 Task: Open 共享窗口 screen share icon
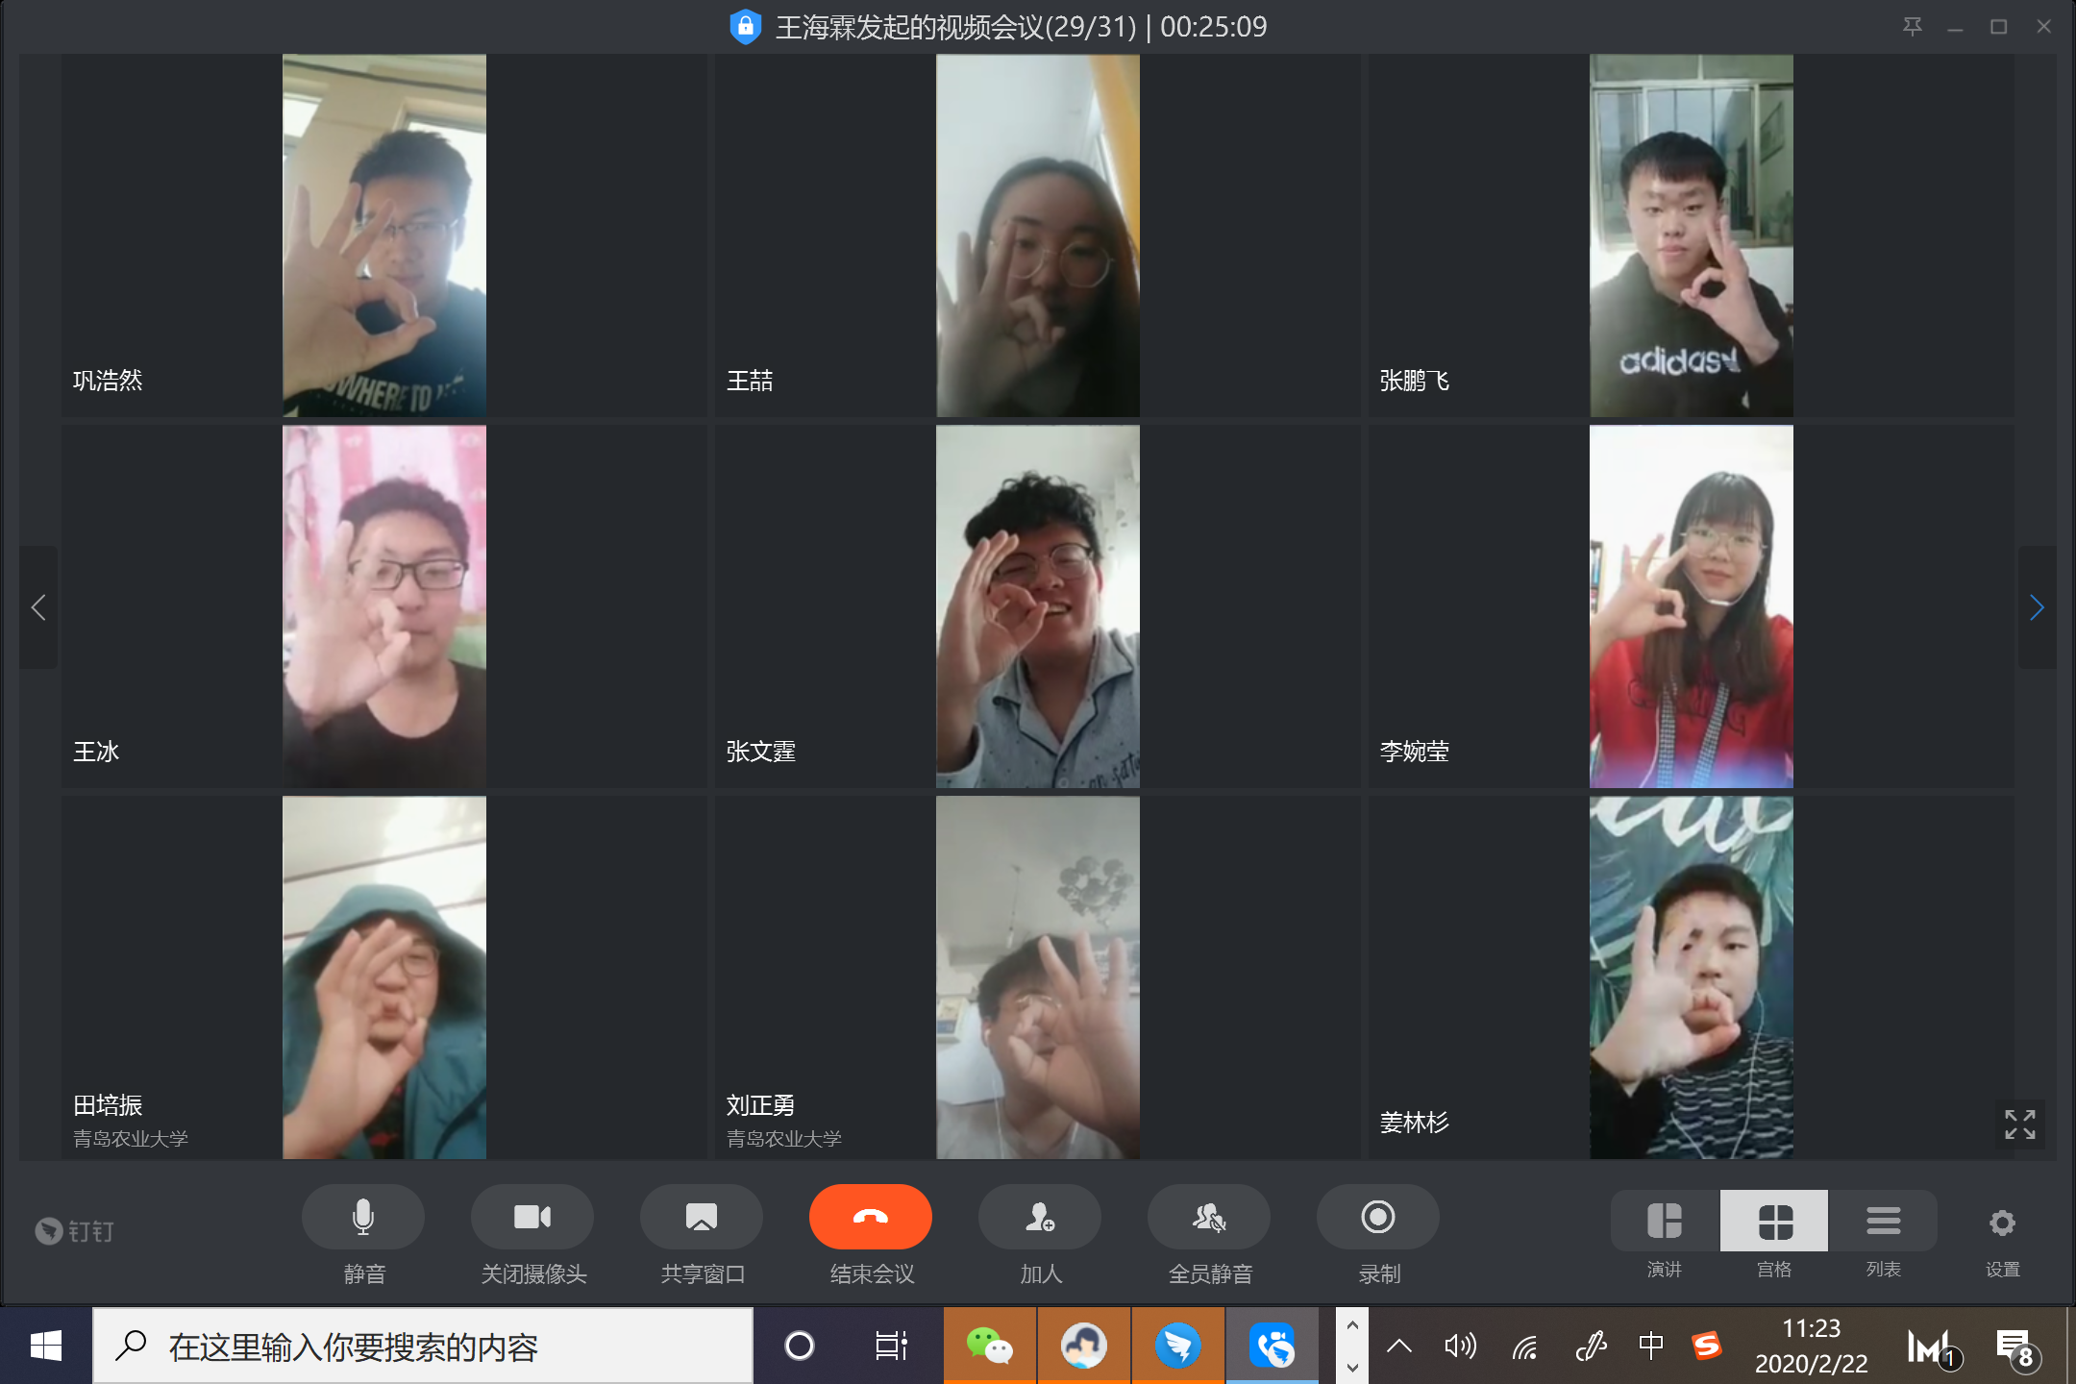point(702,1219)
